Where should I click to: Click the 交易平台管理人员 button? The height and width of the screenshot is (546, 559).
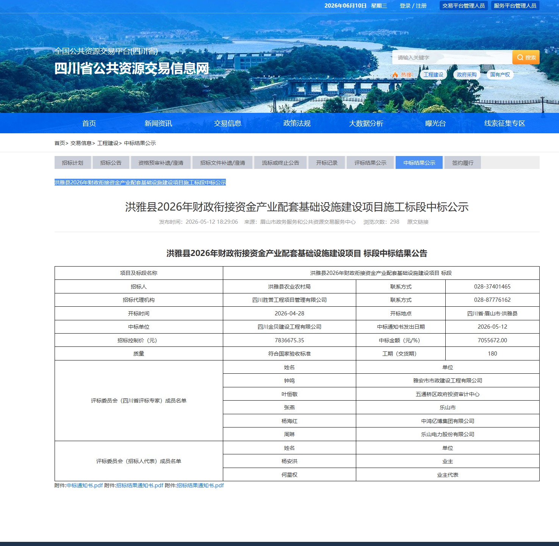coord(463,6)
